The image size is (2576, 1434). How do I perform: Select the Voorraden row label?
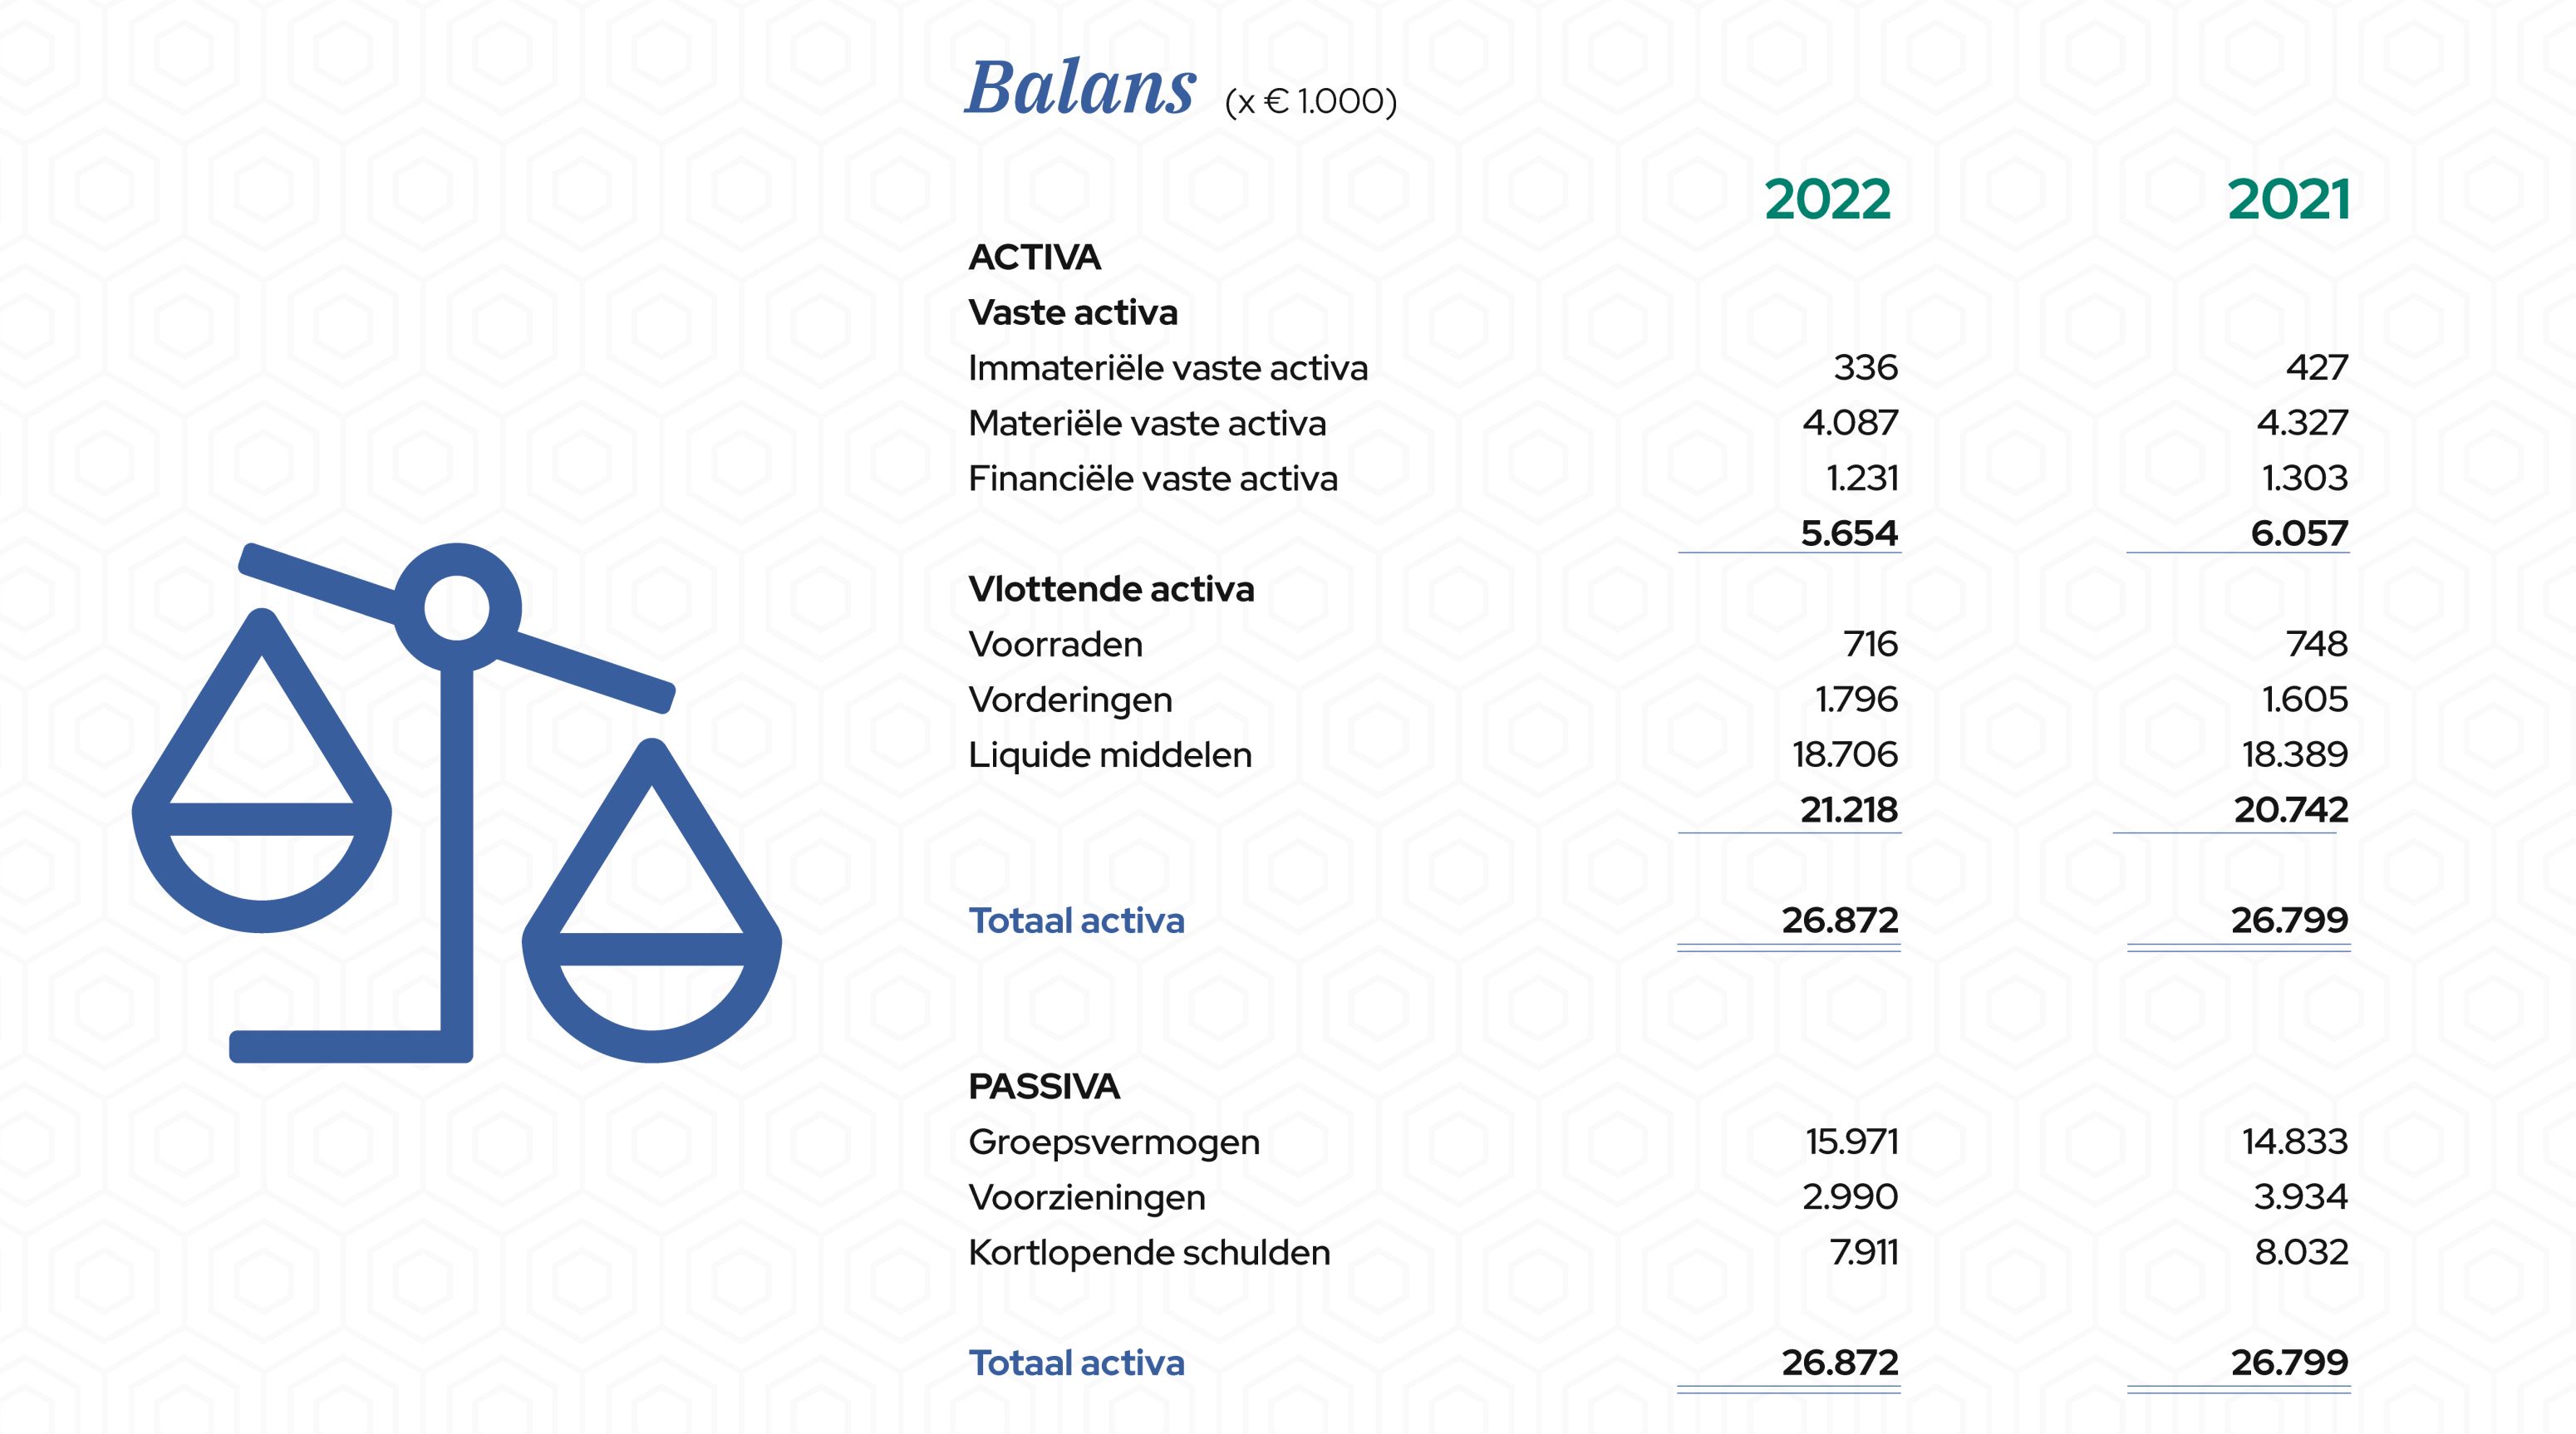(1055, 645)
